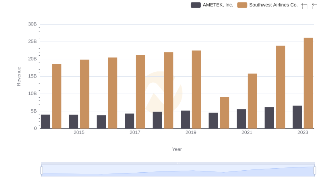Image resolution: width=322 pixels, height=186 pixels.
Task: Click the 2019 x-axis label
Action: (x=191, y=132)
